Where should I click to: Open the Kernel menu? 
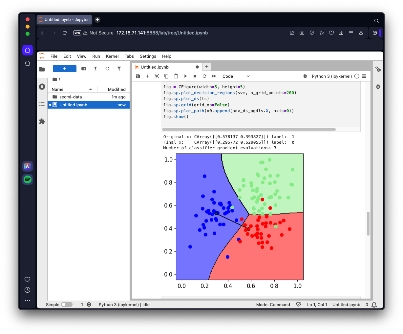(x=112, y=56)
